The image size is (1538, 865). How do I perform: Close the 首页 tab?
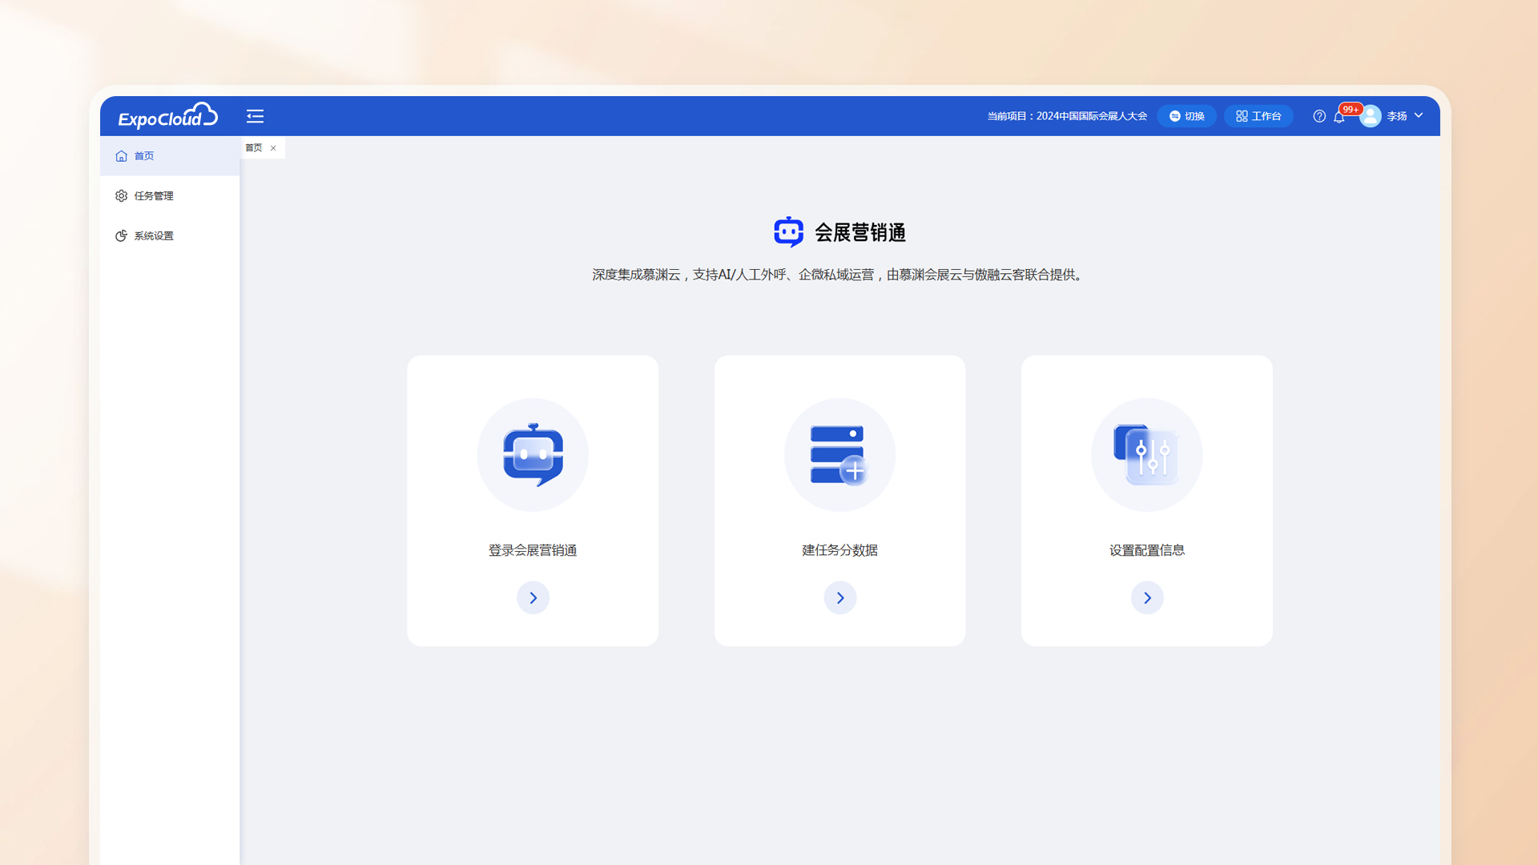(273, 148)
